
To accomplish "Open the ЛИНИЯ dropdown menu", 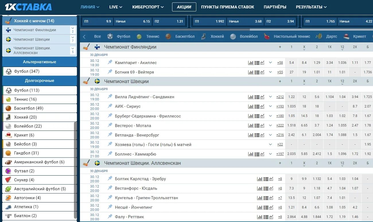I will [90, 7].
